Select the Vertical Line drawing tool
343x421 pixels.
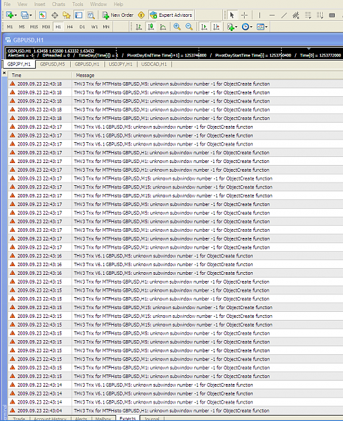pyautogui.click(x=259, y=15)
